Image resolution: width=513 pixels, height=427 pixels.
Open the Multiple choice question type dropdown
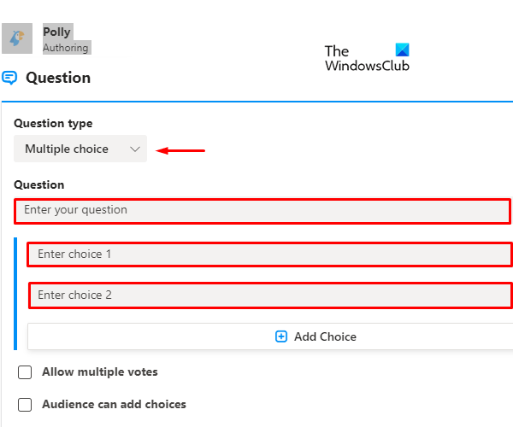click(80, 149)
